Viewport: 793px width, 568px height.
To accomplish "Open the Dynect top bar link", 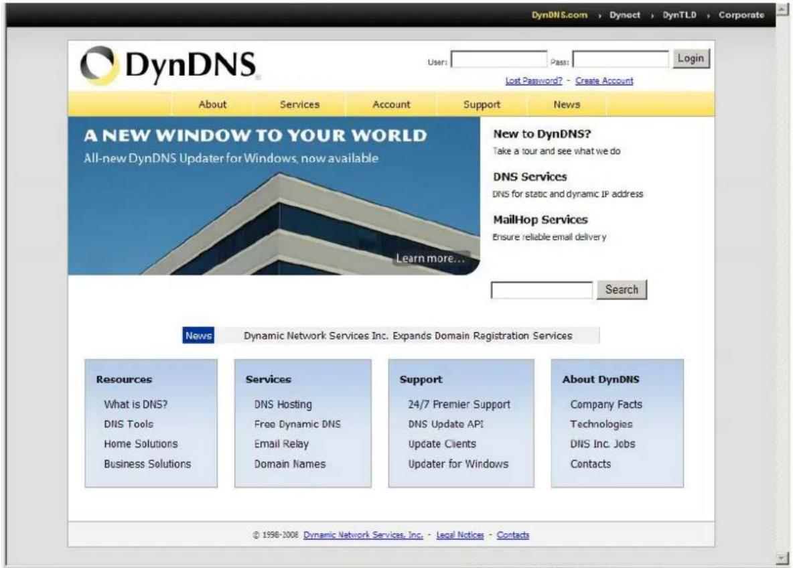I will click(625, 15).
